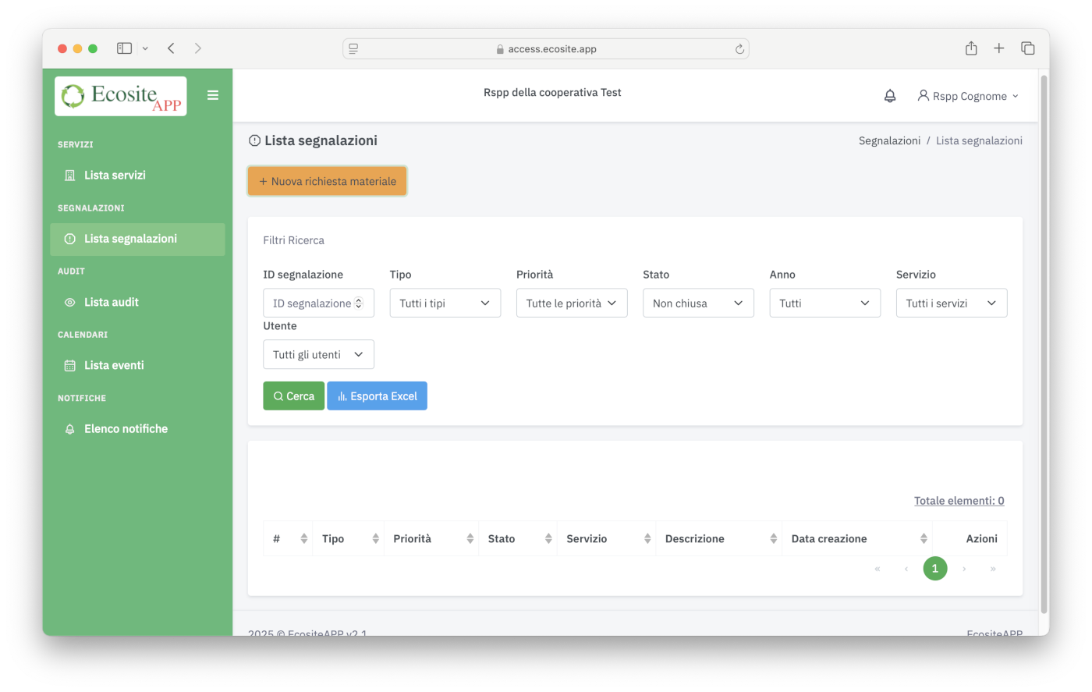Screen dimensions: 1092x692
Task: Toggle the hamburger sidebar menu icon
Action: [213, 95]
